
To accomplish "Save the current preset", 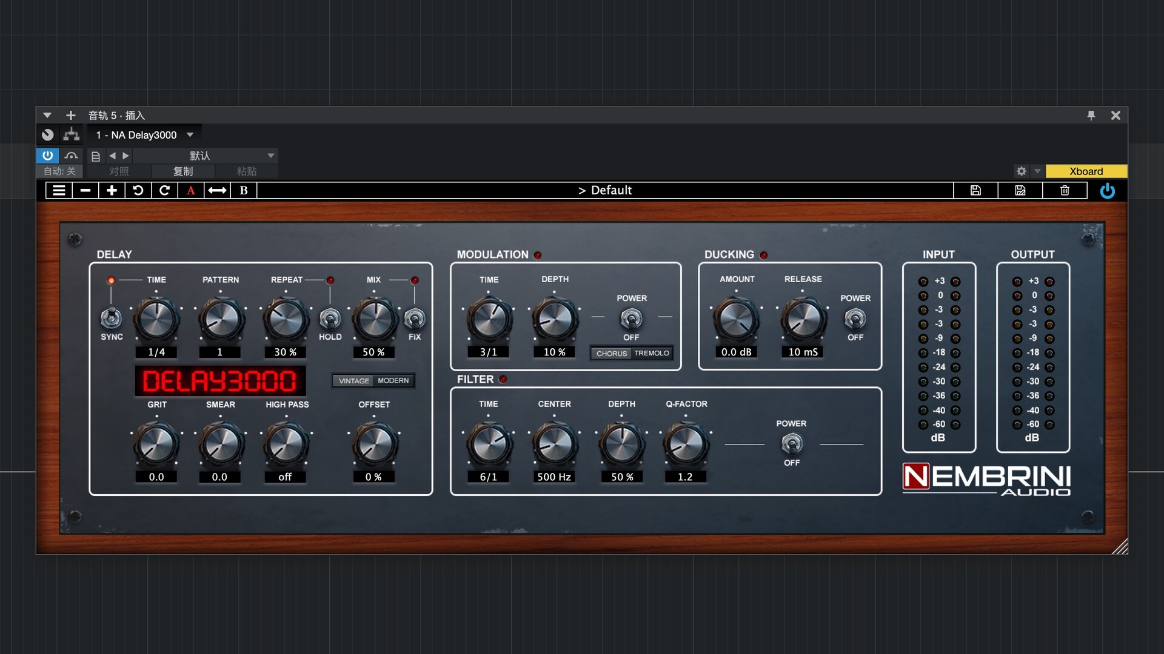I will pyautogui.click(x=975, y=190).
